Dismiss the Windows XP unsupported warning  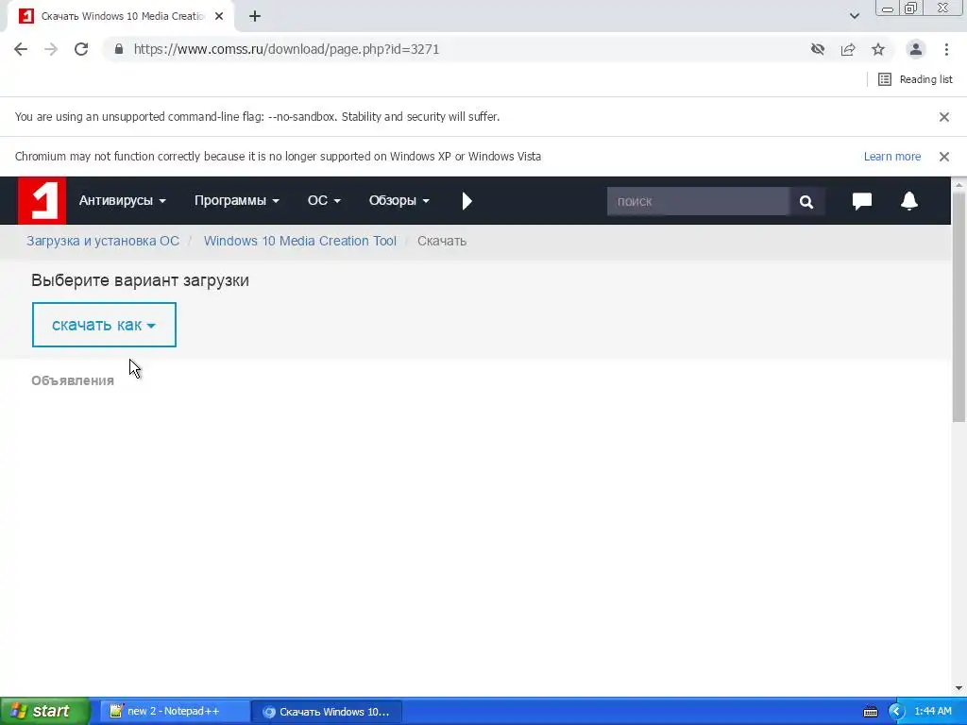tap(944, 157)
